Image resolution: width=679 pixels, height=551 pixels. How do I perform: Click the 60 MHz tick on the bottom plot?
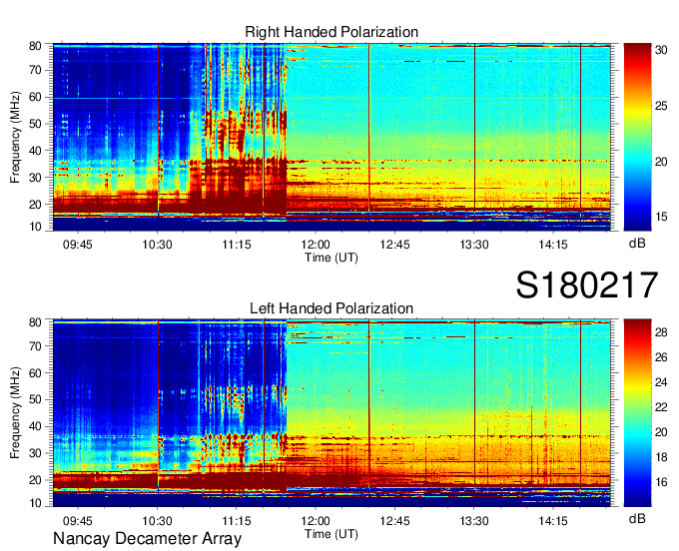[35, 373]
